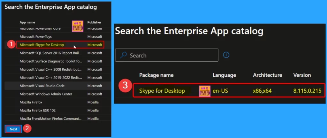Click the Package name column header
327x138 pixels.
point(156,75)
